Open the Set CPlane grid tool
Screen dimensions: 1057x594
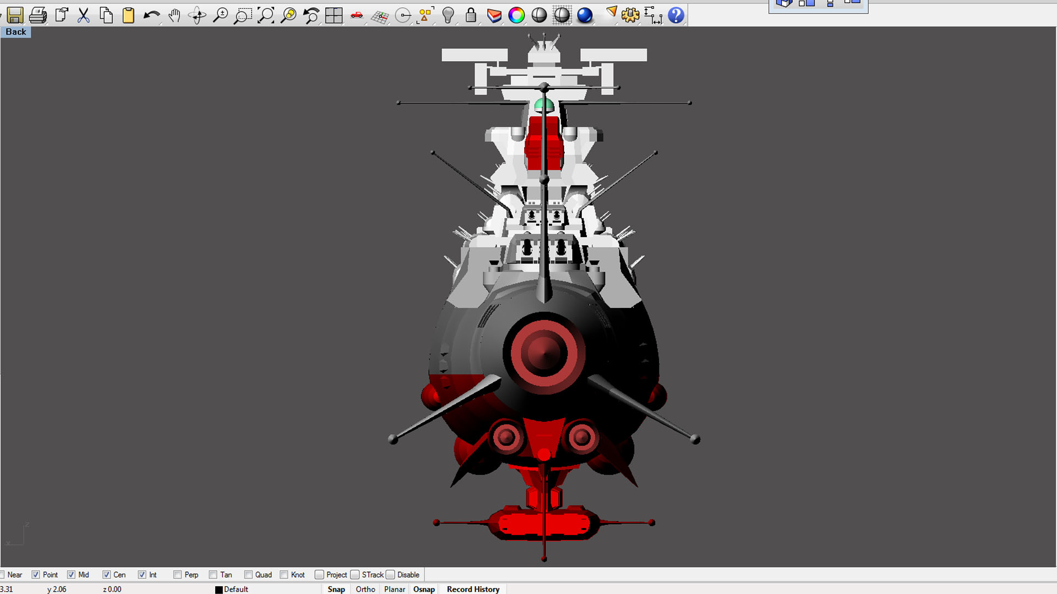click(380, 15)
